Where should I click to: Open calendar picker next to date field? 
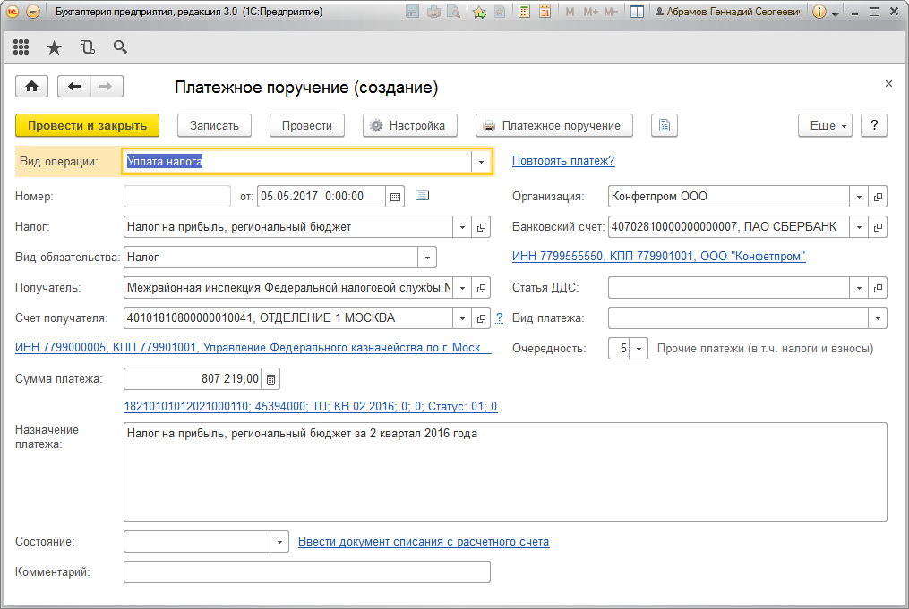[x=395, y=197]
